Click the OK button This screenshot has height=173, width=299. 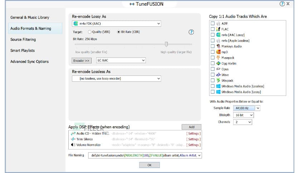point(149,165)
